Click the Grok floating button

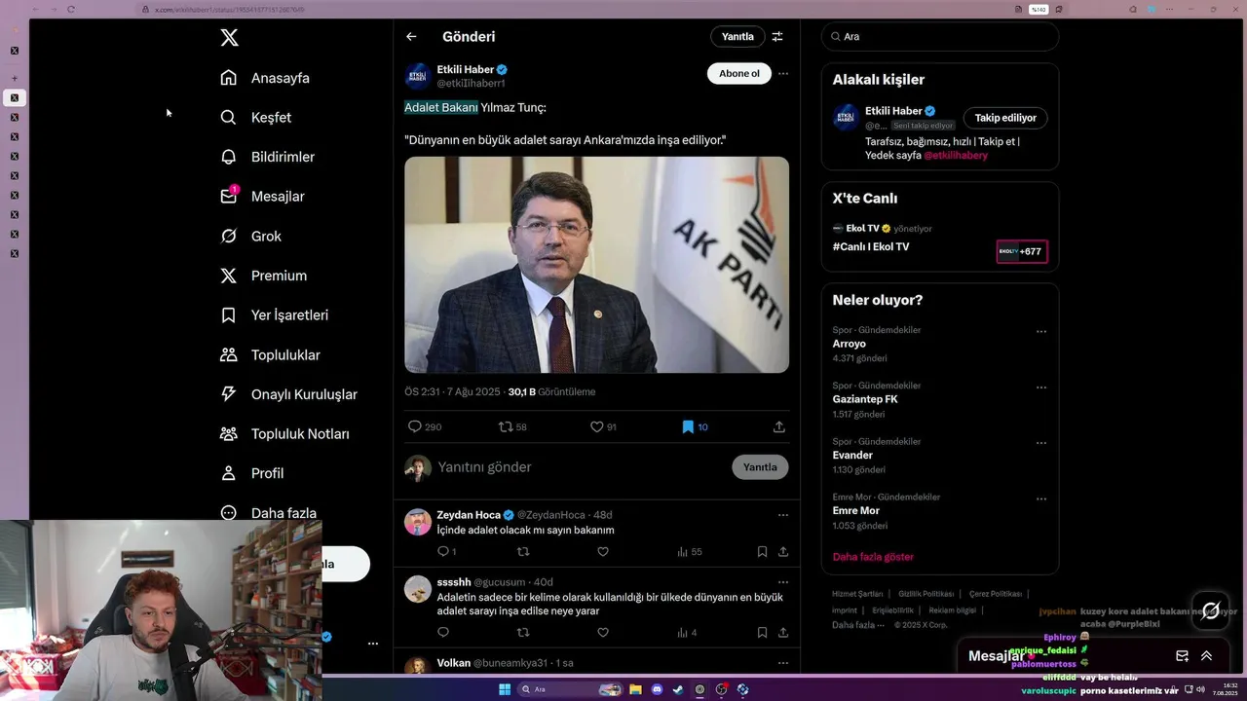tap(1211, 611)
